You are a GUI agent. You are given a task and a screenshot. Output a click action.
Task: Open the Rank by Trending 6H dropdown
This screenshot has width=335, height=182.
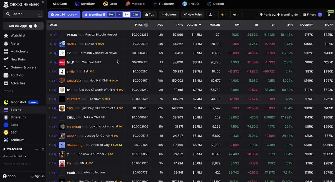(279, 14)
